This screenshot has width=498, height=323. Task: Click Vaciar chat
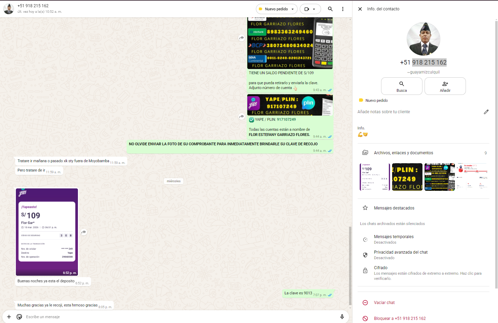pos(384,303)
